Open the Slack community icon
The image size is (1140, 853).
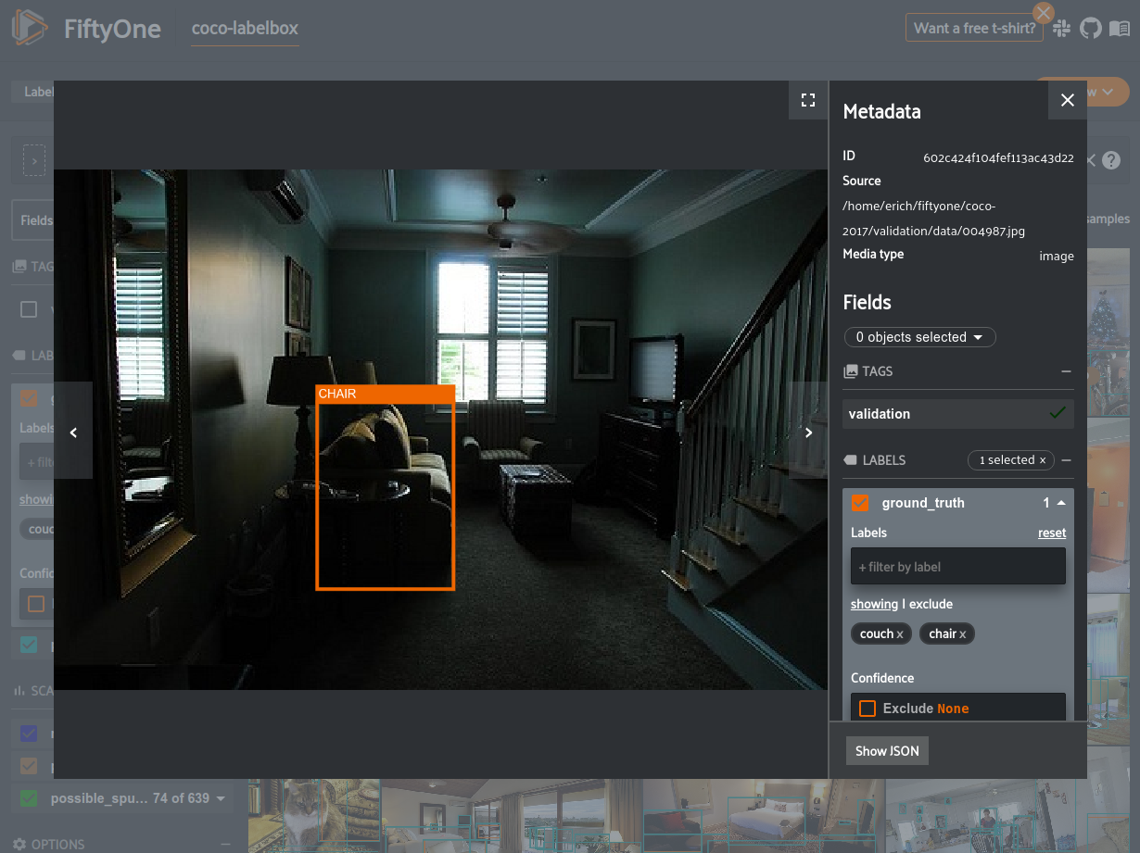coord(1062,29)
